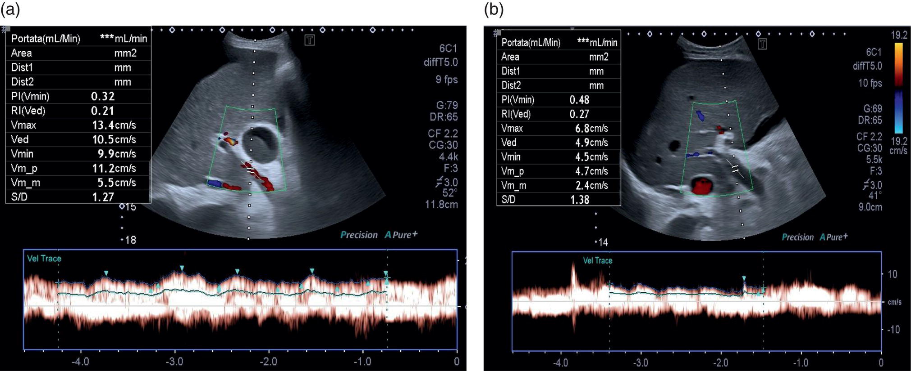The height and width of the screenshot is (371, 911).
Task: Click the -3.0 time mark in panel (a)
Action: [x=174, y=362]
